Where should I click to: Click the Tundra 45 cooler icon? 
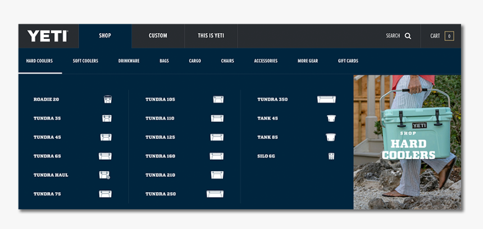coord(106,138)
